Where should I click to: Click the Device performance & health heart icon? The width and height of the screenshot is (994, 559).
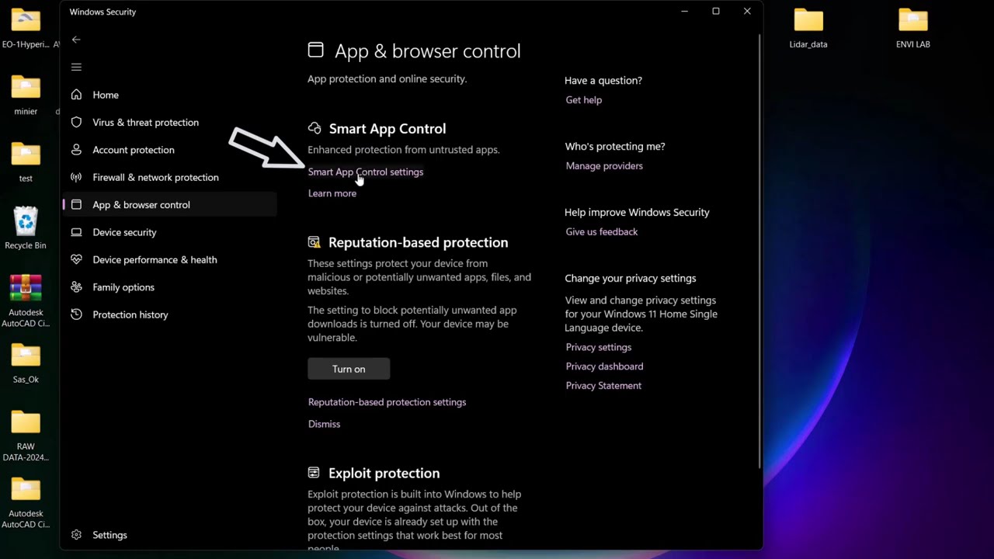(76, 259)
